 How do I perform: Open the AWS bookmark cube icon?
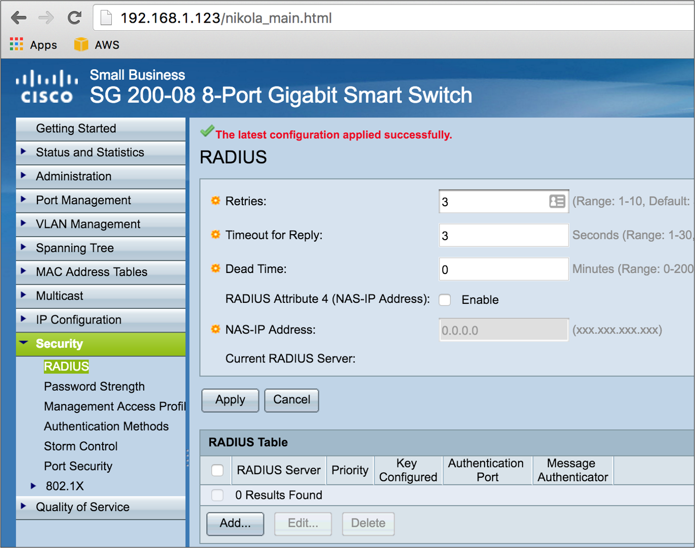(x=81, y=44)
